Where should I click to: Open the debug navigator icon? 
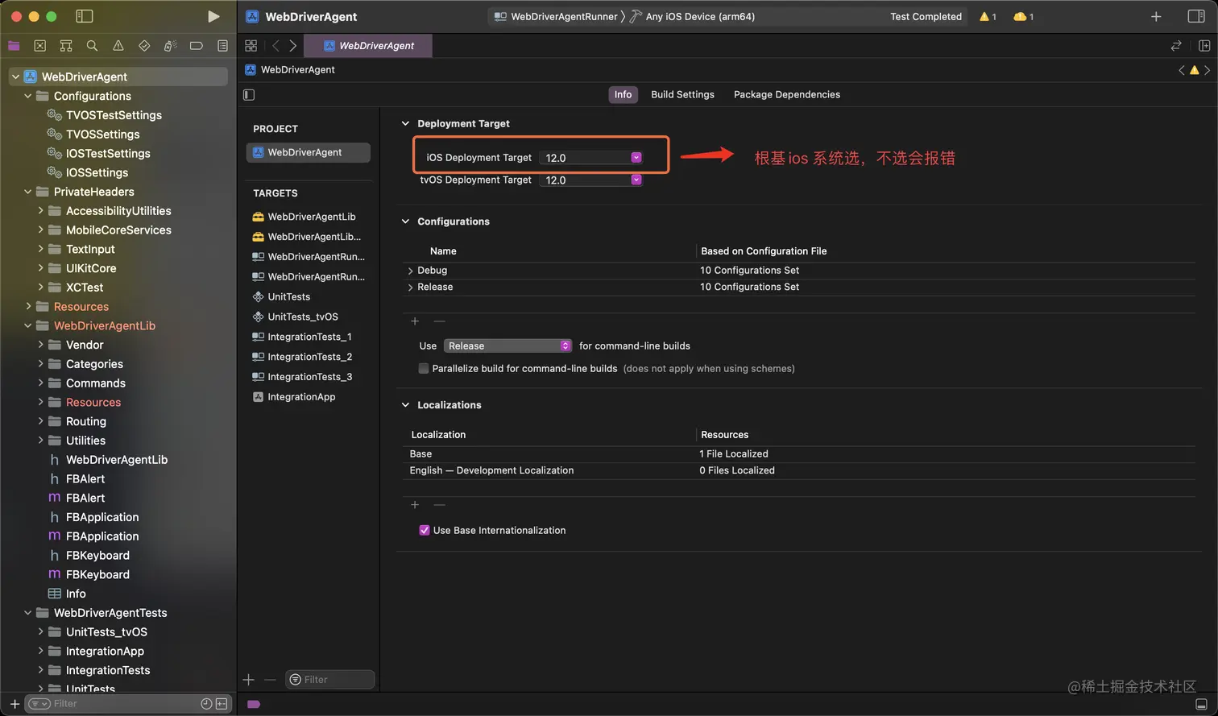pos(170,46)
